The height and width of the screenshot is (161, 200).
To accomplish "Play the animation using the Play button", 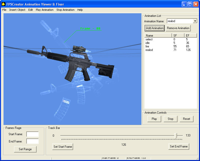I will 154,119.
